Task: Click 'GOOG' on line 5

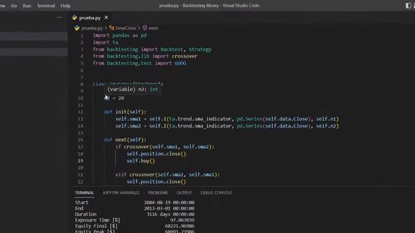Action: tap(180, 63)
